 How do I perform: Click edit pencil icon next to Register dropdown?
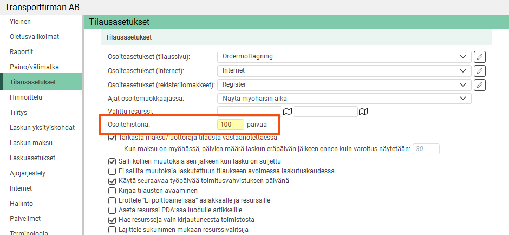tap(479, 84)
